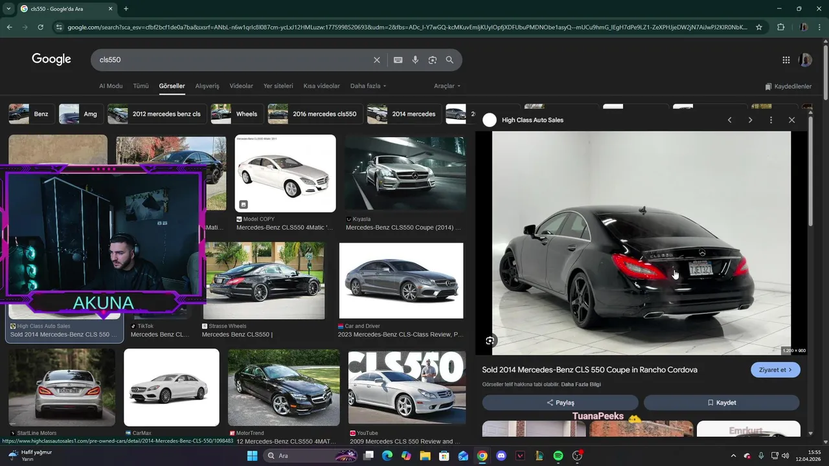Clear the cls550 search query

[377, 60]
